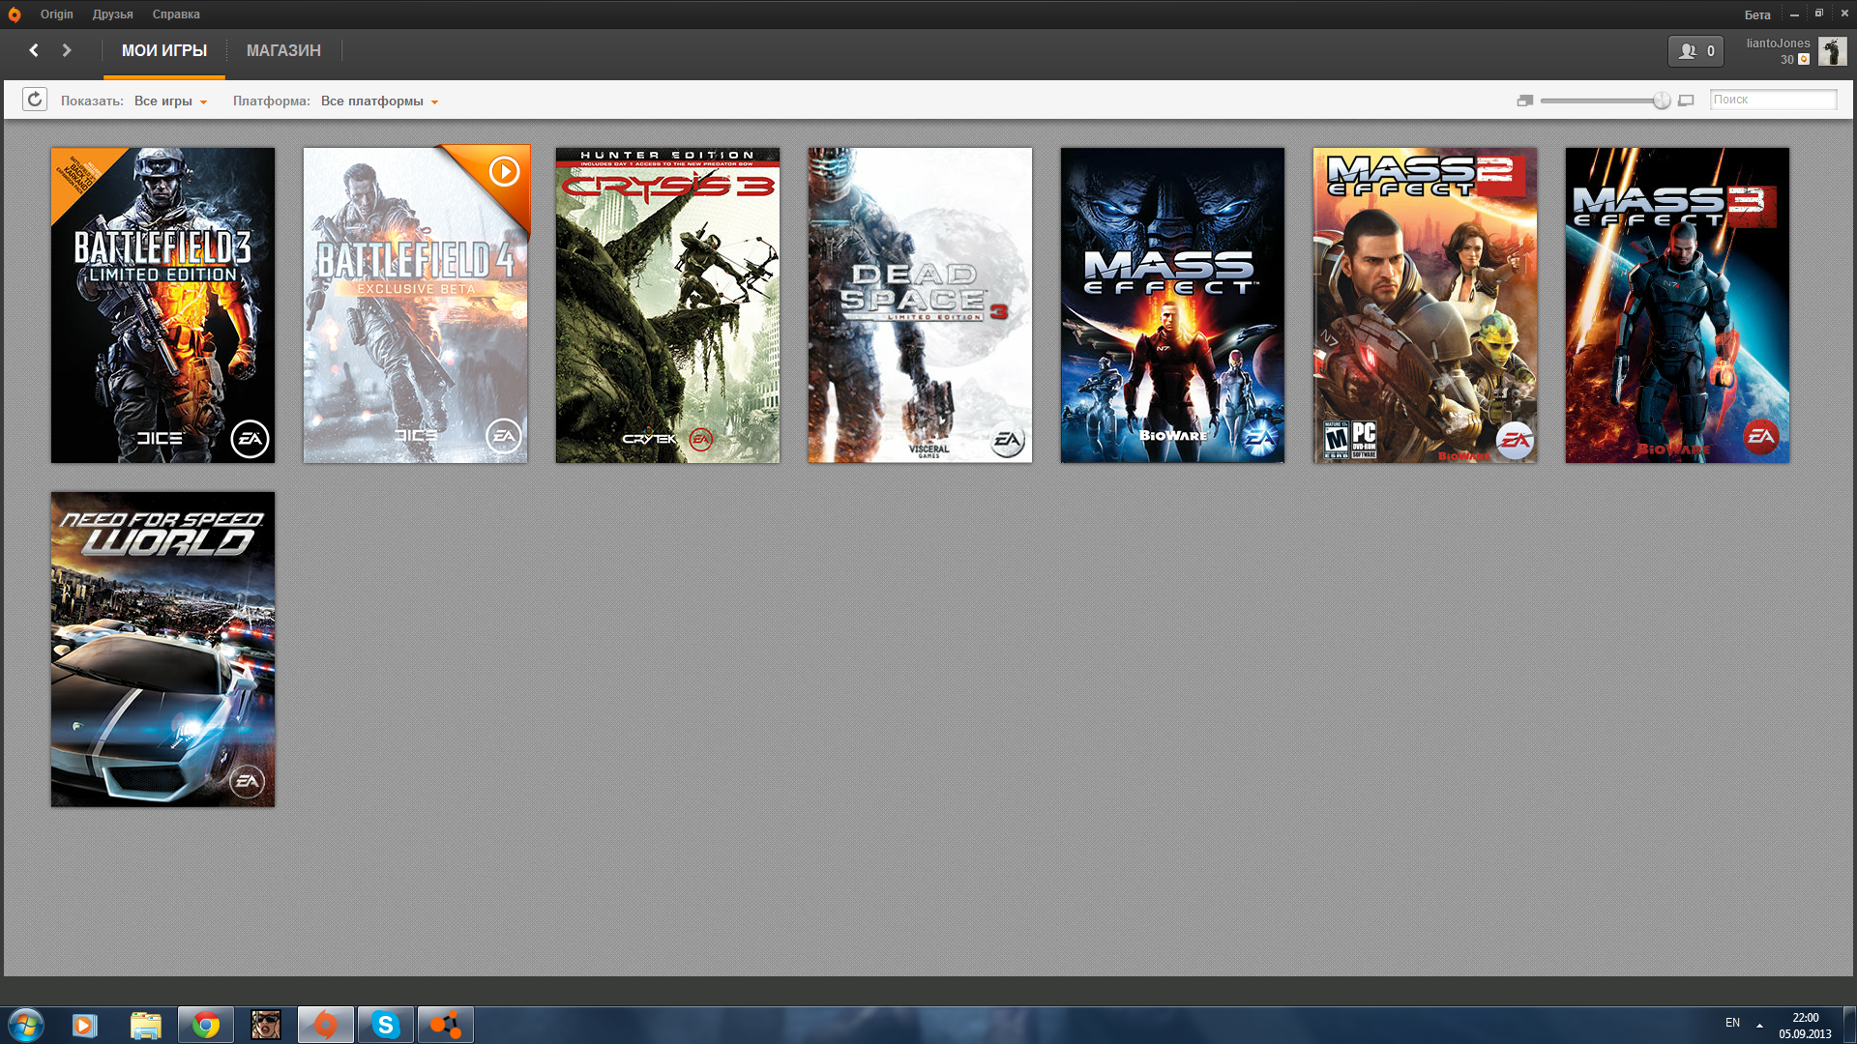Select Battlefield 4 Exclusive Beta cover
This screenshot has height=1044, width=1857.
pos(416,305)
